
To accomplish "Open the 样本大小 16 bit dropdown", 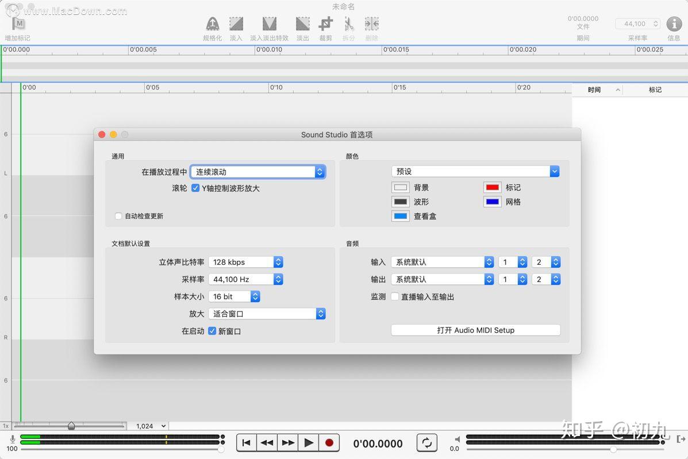I will [235, 297].
